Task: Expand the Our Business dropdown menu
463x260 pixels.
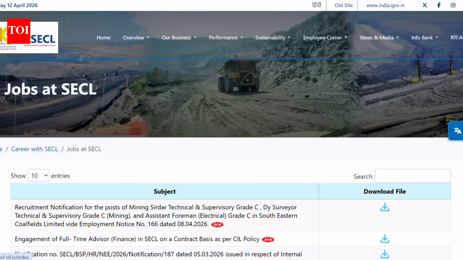Action: 179,38
